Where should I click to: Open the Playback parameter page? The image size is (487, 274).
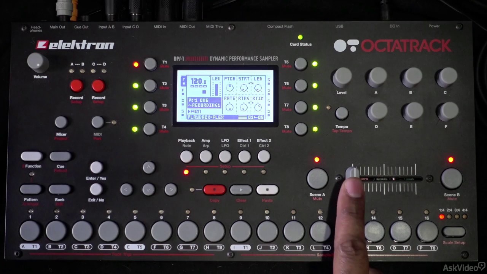[186, 156]
